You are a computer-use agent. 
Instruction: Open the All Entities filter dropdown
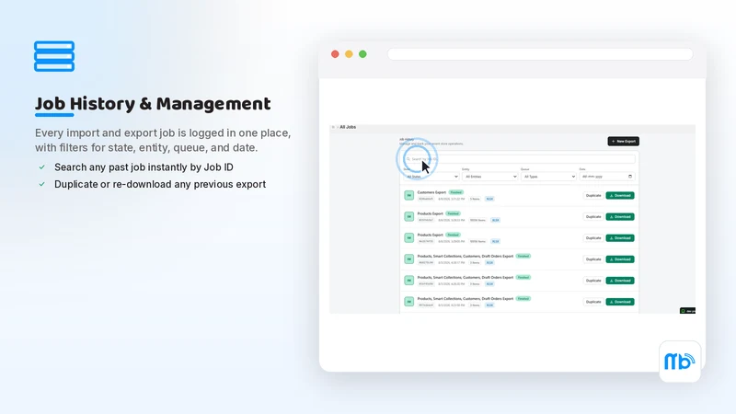(x=490, y=177)
